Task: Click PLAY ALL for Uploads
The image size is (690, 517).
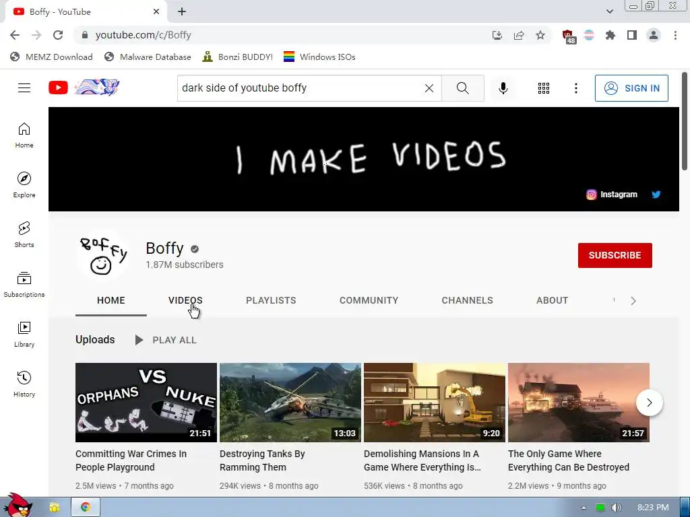Action: (x=166, y=340)
